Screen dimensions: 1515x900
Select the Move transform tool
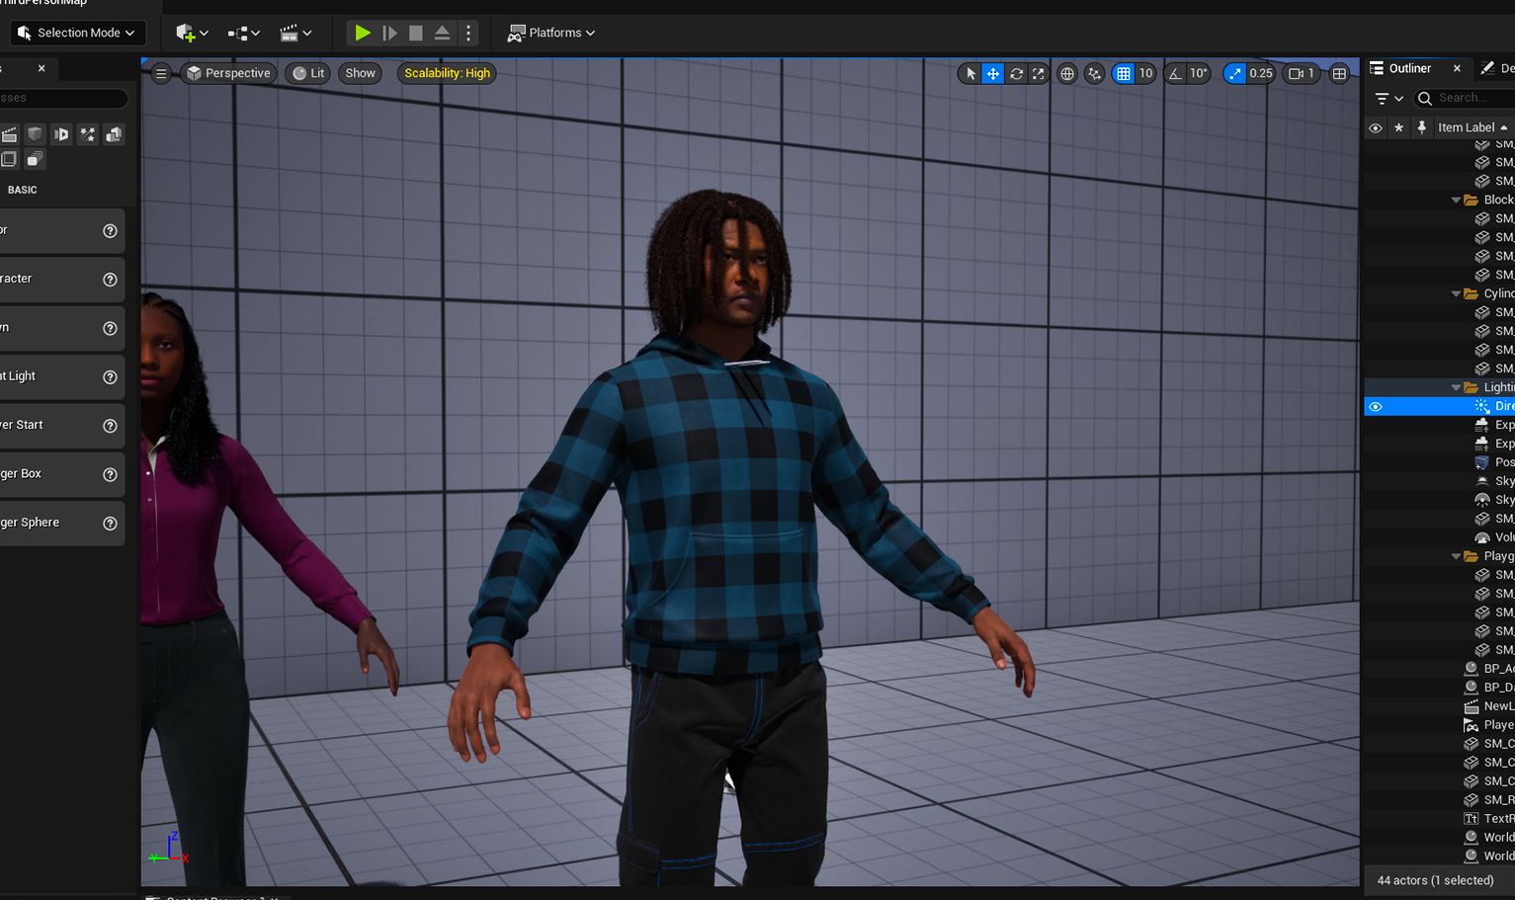991,73
